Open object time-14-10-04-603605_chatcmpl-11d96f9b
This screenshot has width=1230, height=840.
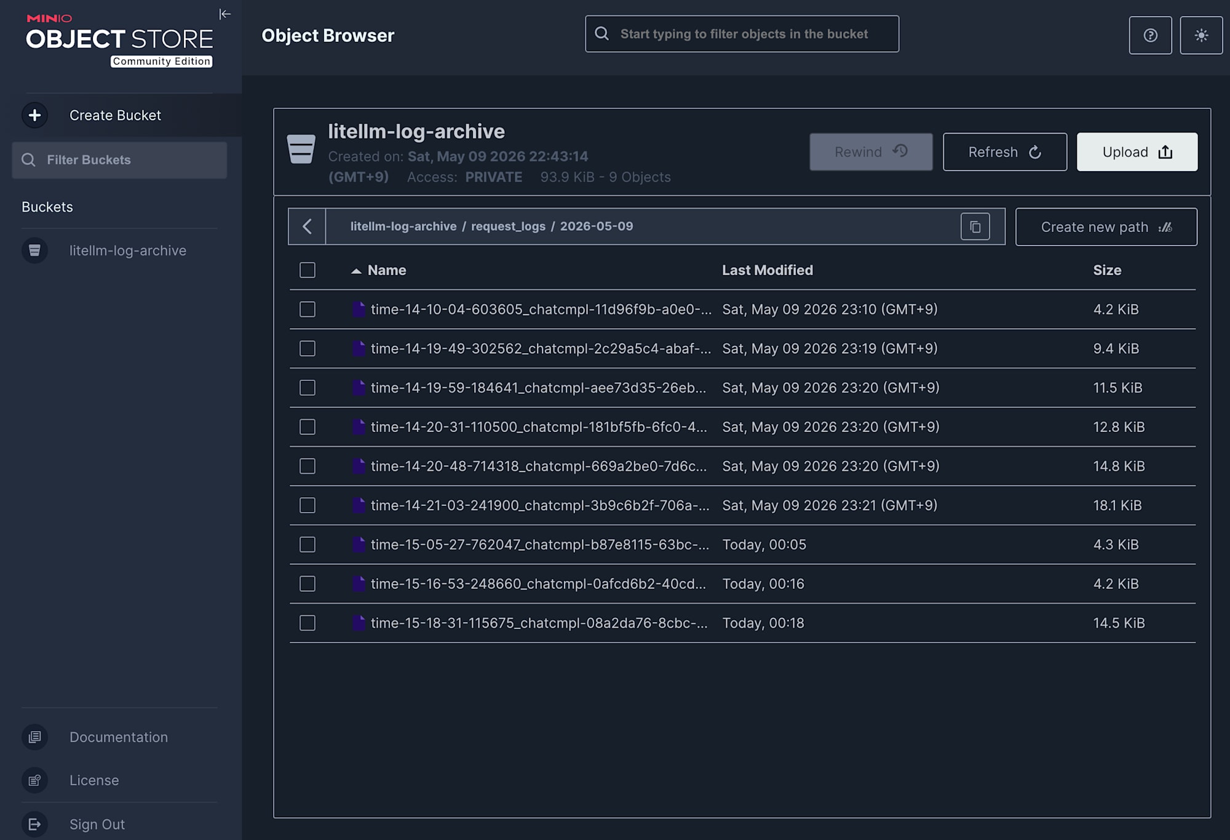[541, 309]
